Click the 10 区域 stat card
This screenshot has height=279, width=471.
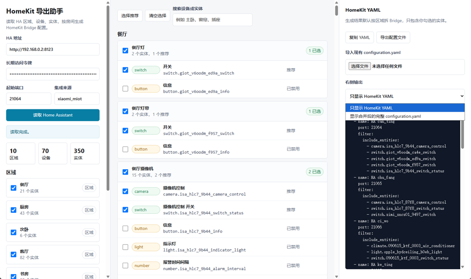(x=21, y=153)
